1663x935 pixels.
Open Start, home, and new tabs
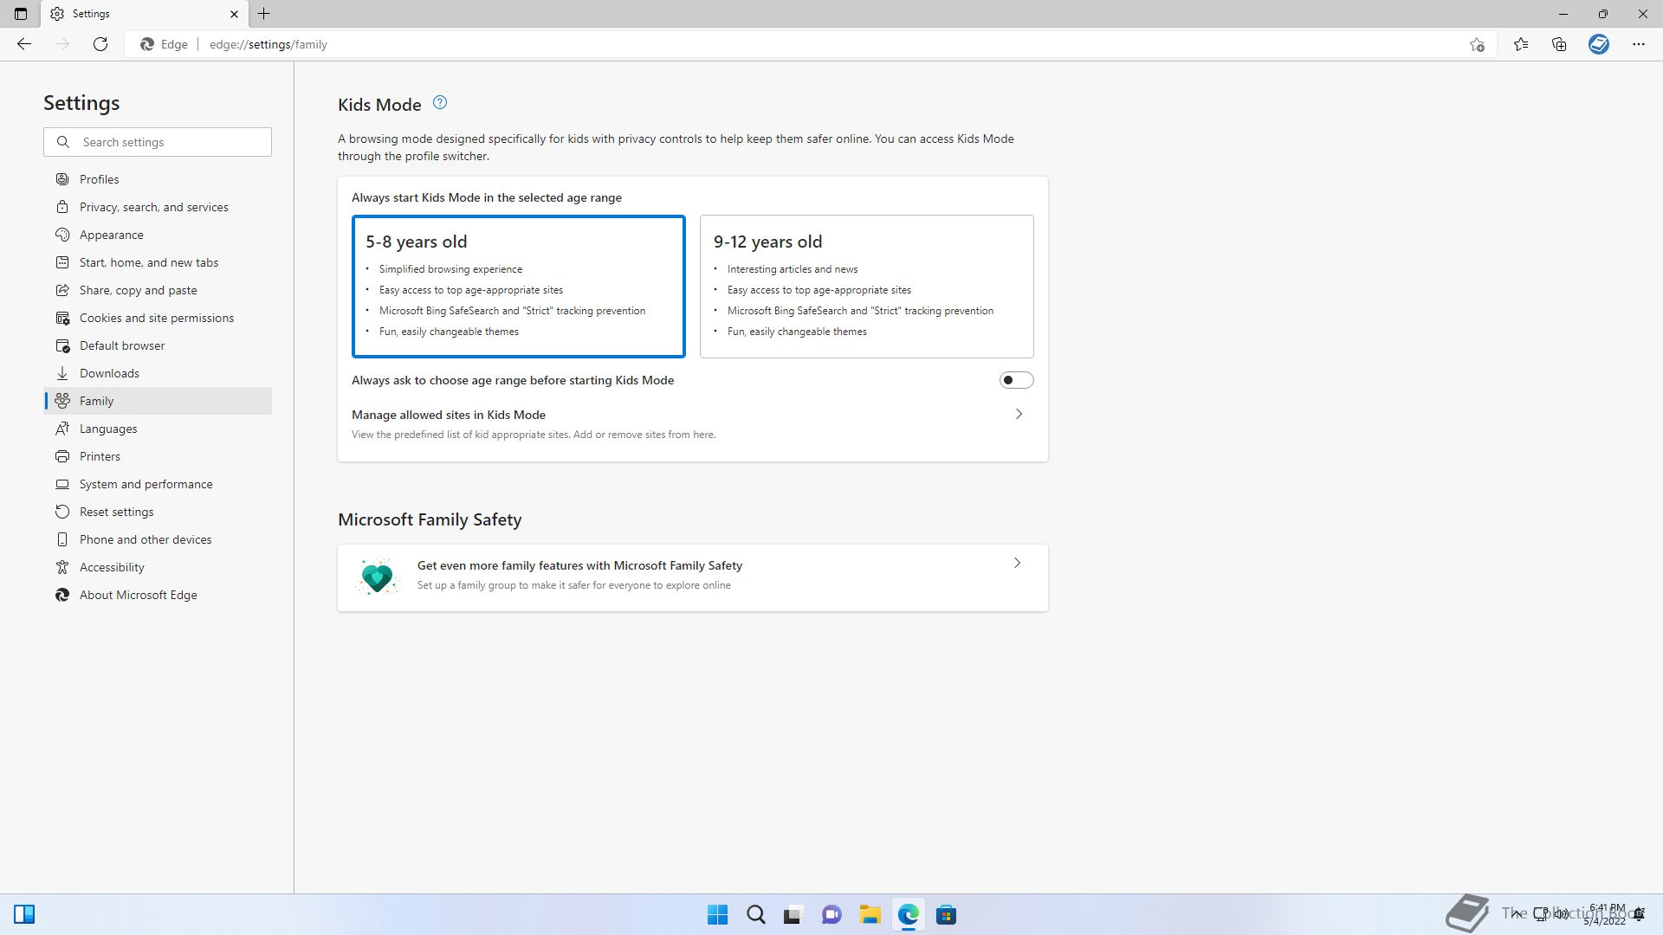point(158,262)
